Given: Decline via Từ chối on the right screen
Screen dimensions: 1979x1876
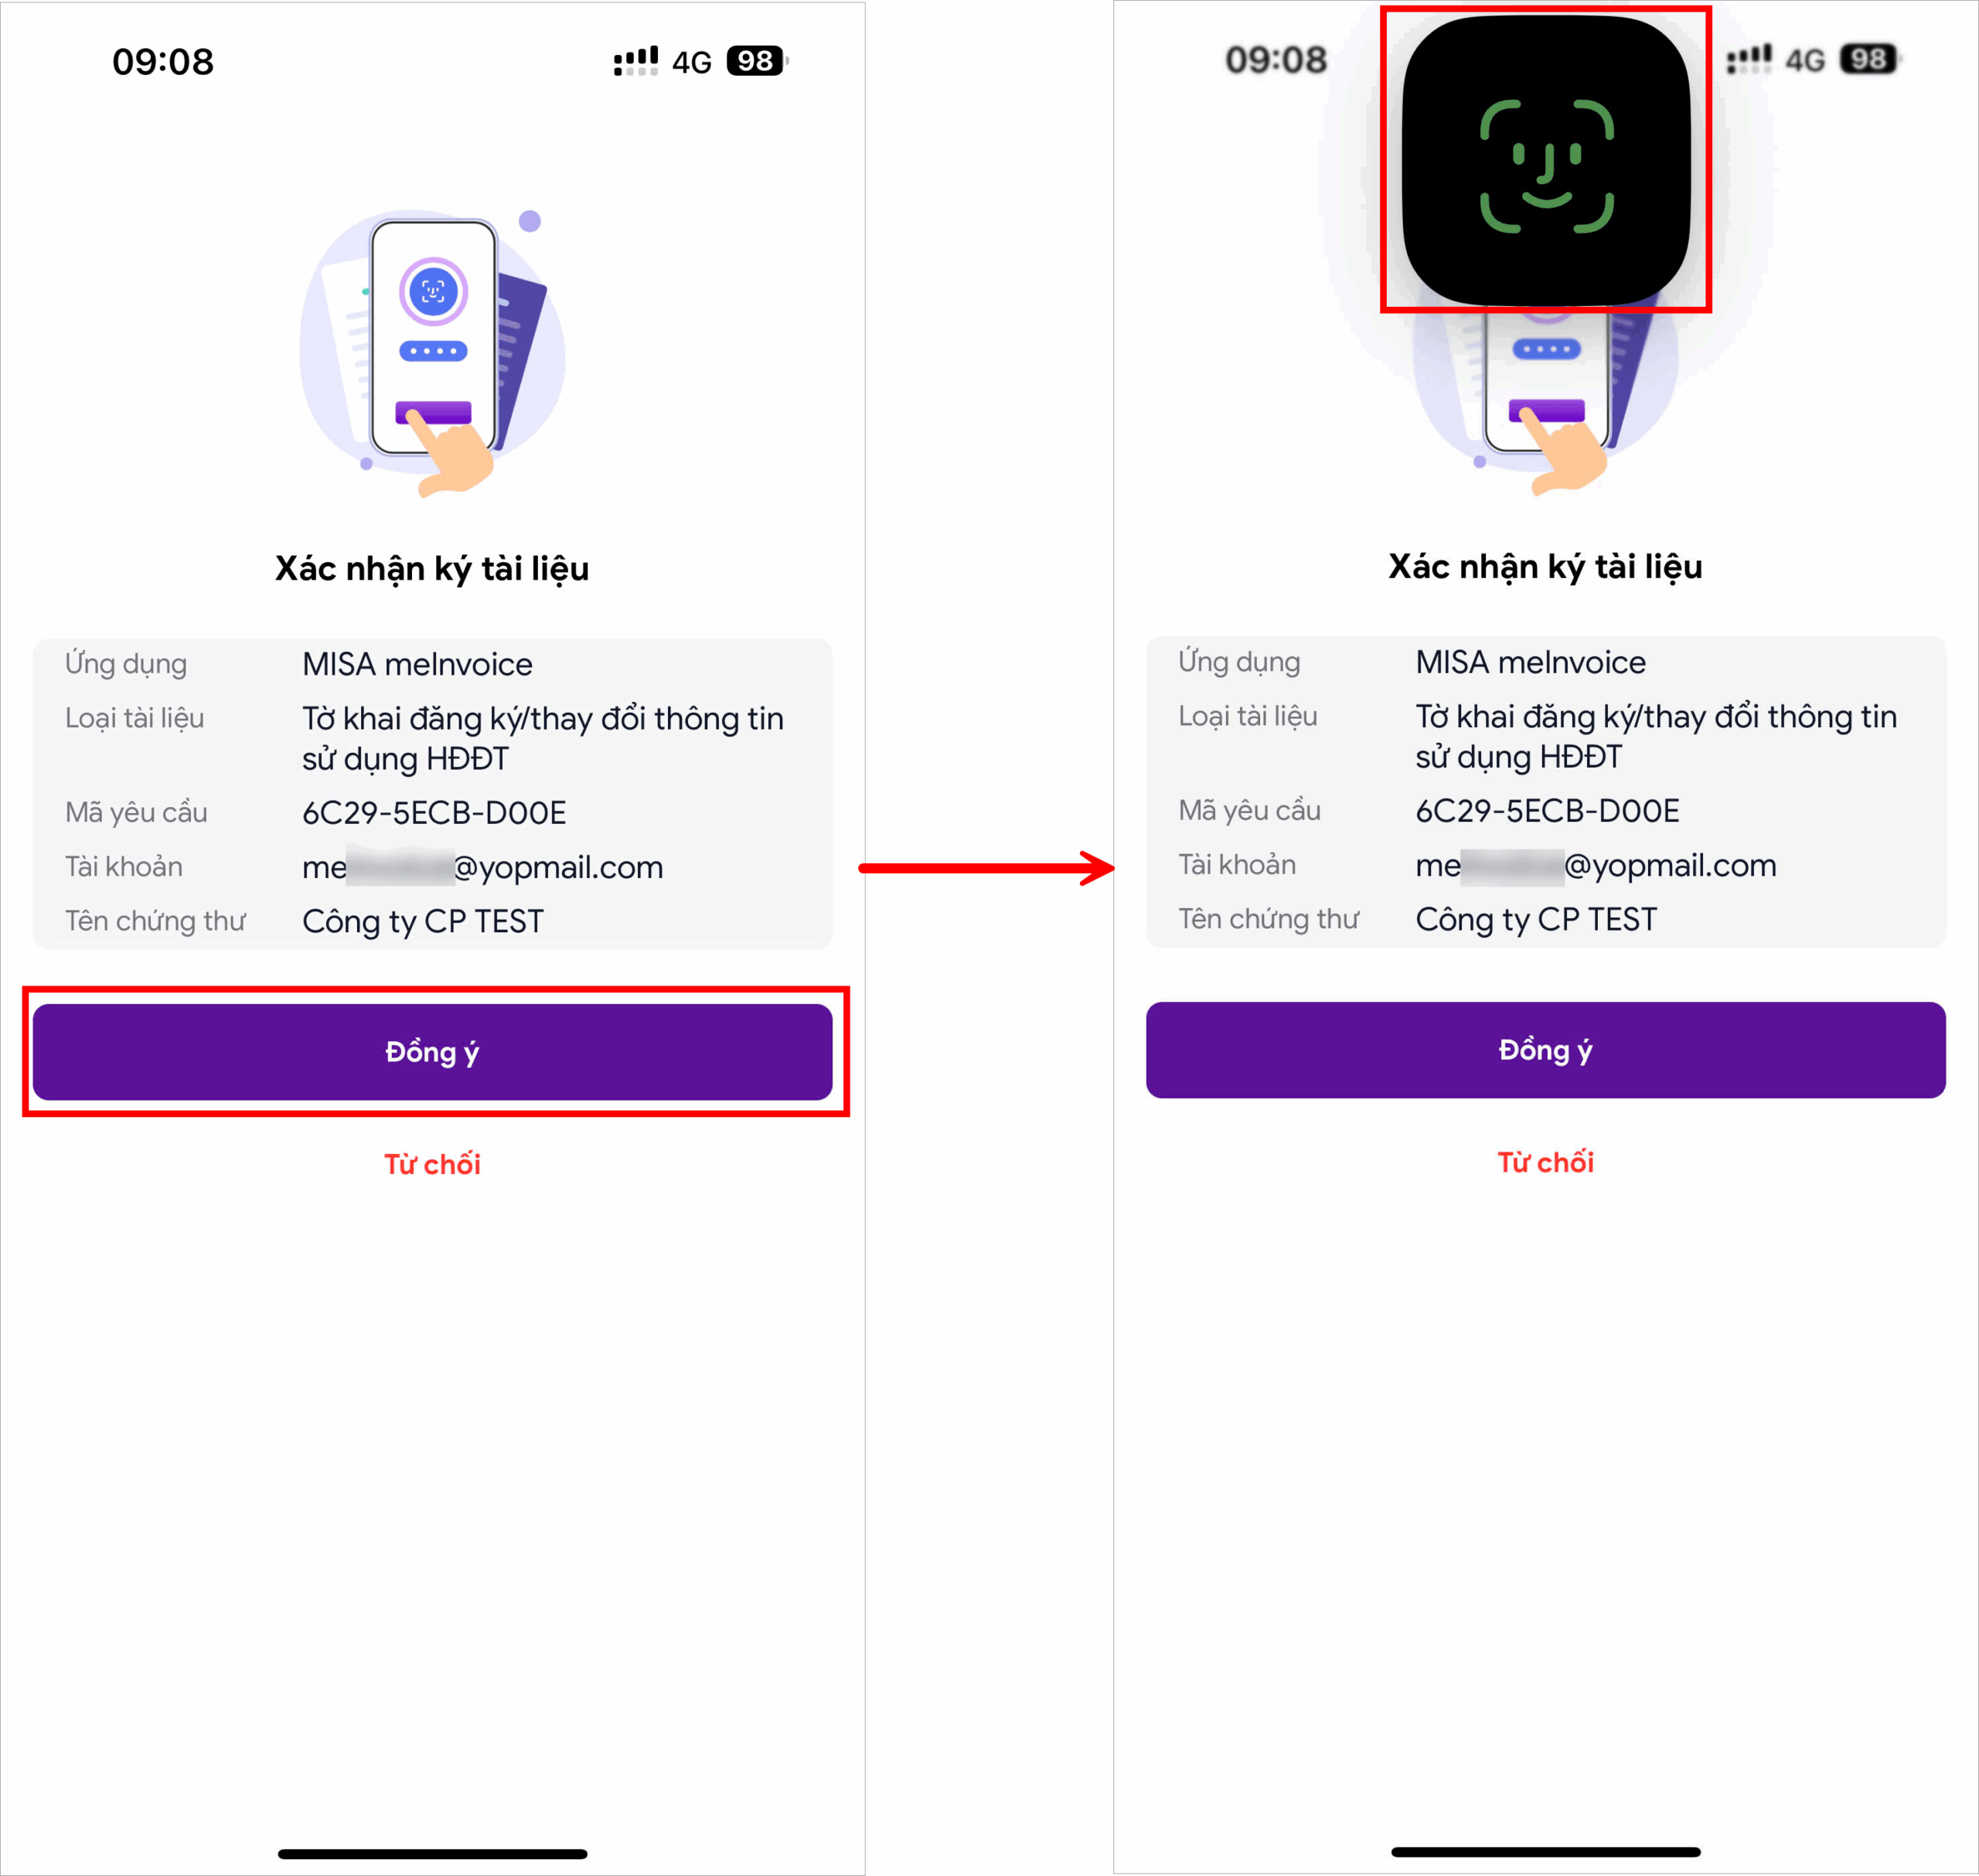Looking at the screenshot, I should coord(1545,1162).
